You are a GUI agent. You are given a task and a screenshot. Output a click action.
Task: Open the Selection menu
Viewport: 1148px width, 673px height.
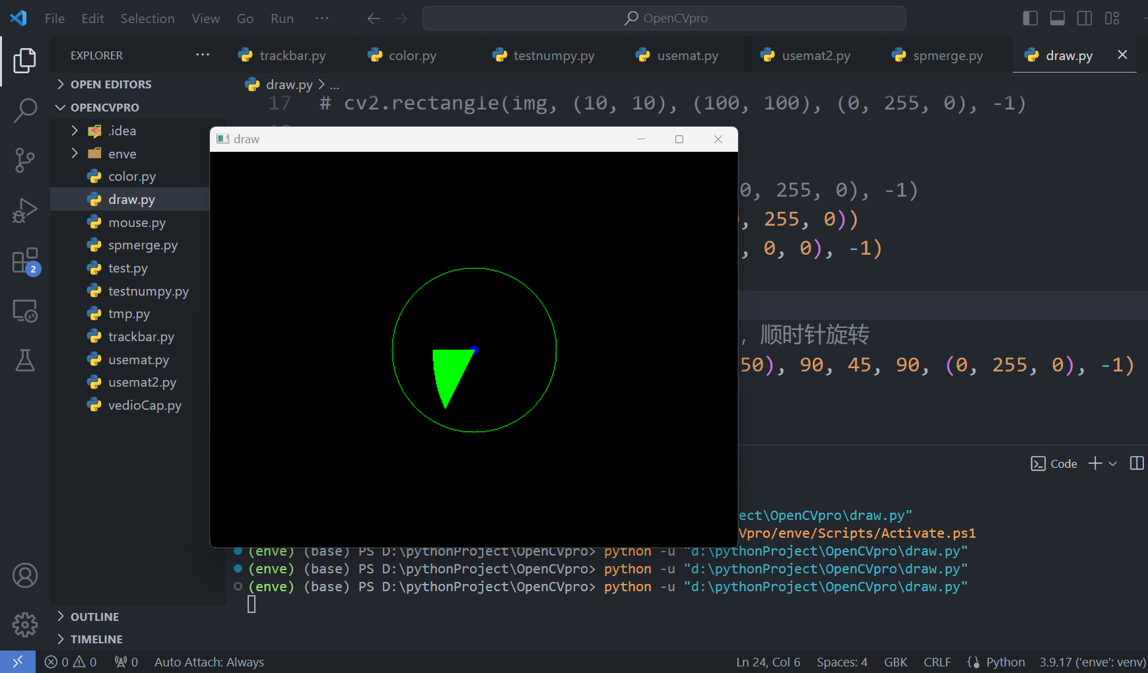147,18
